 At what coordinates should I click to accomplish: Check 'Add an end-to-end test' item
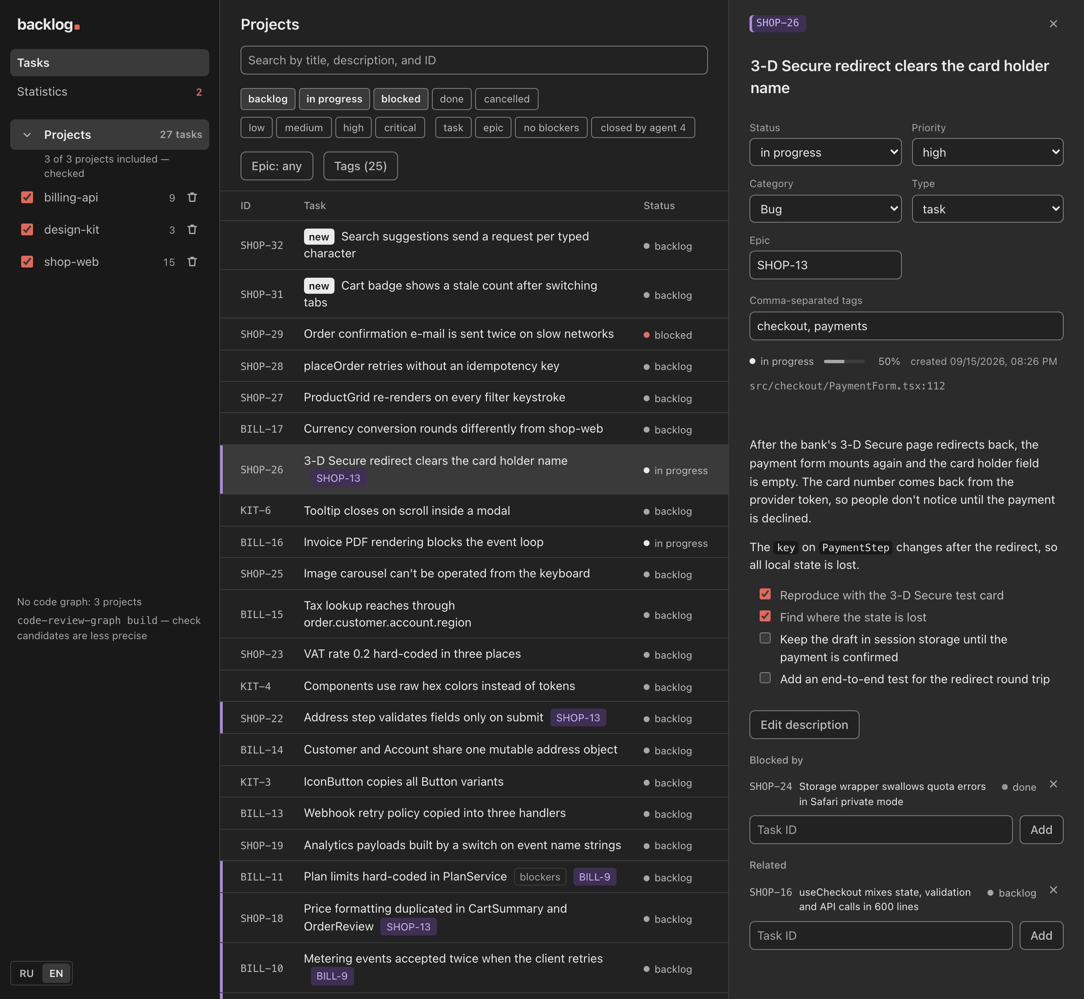click(764, 678)
